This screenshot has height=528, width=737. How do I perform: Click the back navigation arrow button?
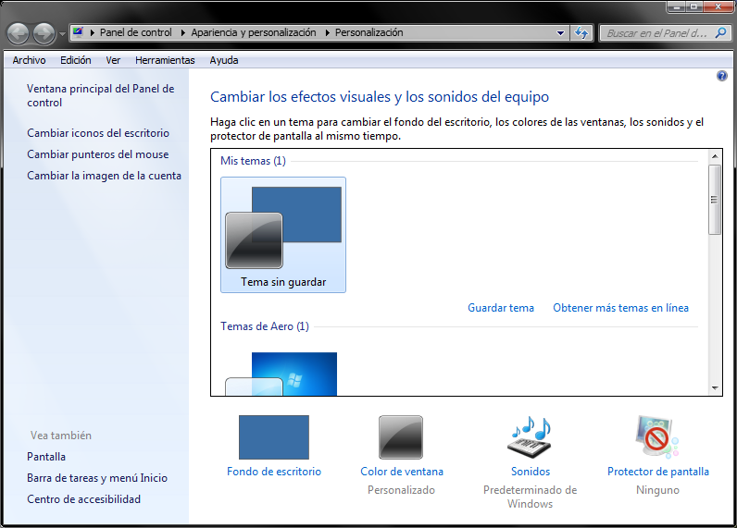click(x=18, y=33)
